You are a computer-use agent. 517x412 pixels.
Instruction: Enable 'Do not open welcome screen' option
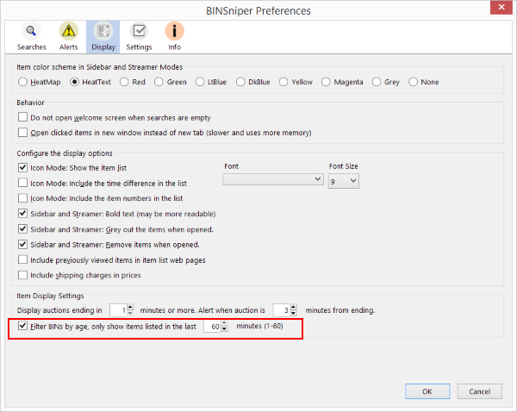coord(22,117)
